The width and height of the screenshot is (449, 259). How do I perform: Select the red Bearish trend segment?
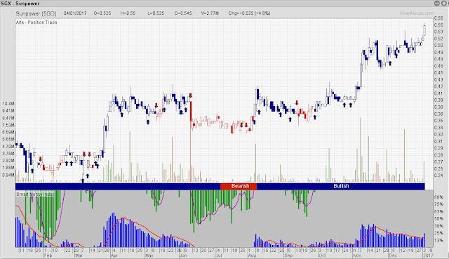(239, 186)
